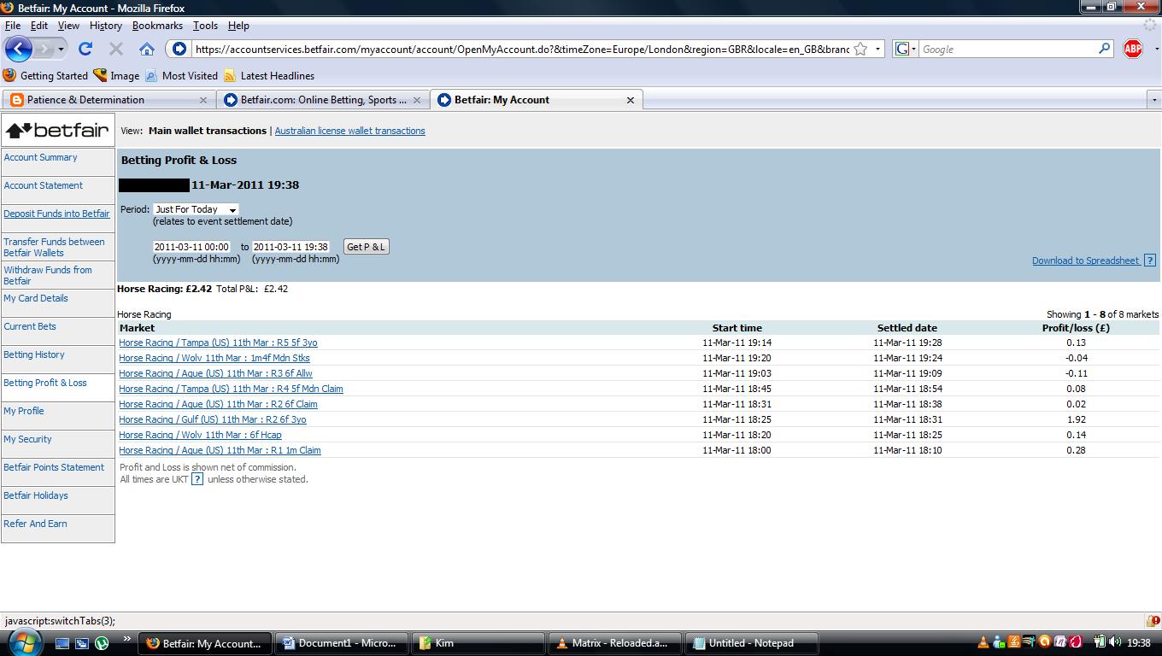The width and height of the screenshot is (1162, 656).
Task: Click Download to Spreadsheet link
Action: click(x=1085, y=261)
